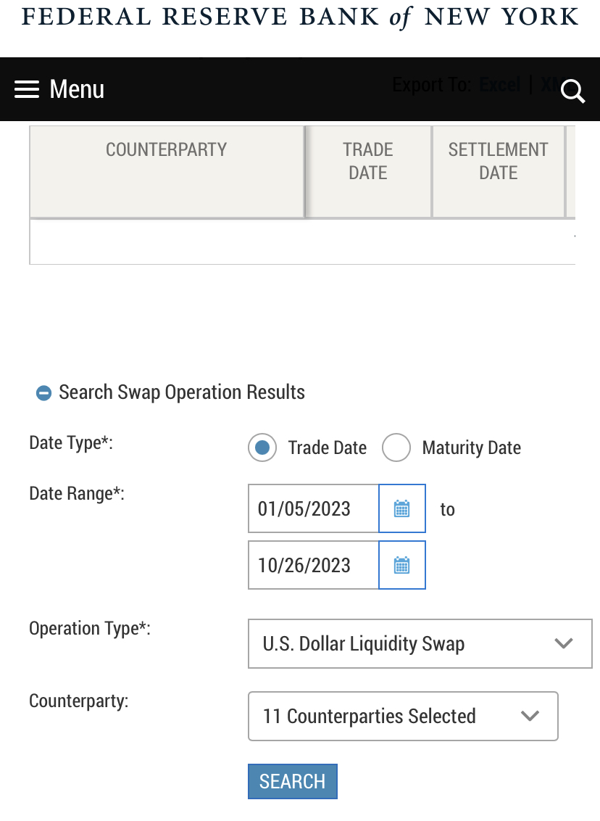Open the Operation Type dropdown
Screen dimensions: 600x821
pos(420,643)
